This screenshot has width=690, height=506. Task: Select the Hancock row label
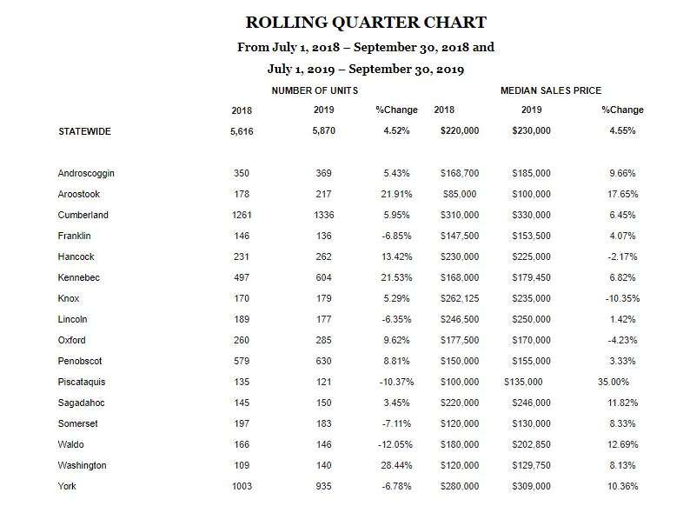coord(76,256)
